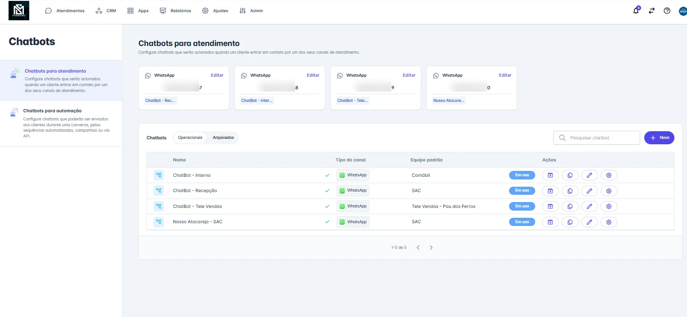Duplicate the ChatBot - Recepção chatbot
The image size is (687, 317).
[x=570, y=191]
